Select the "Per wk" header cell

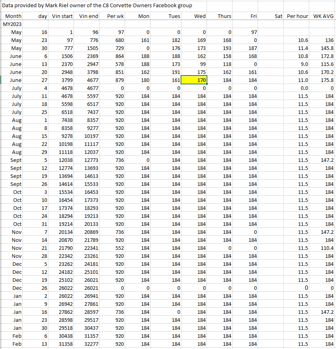(x=115, y=16)
